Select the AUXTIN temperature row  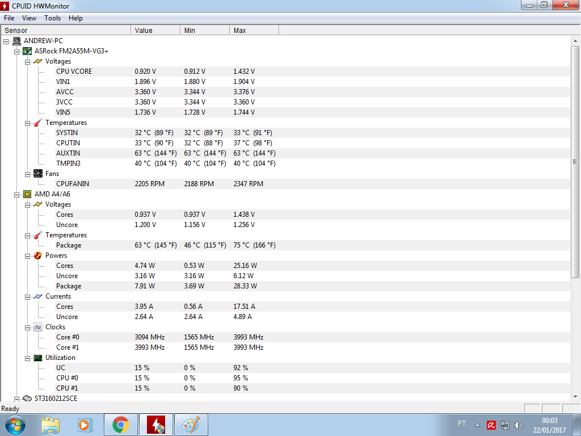point(313,153)
